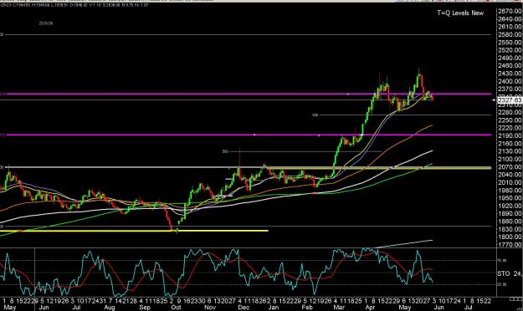The height and width of the screenshot is (311, 523).
Task: Click the 2070.00 price axis label
Action: coord(510,166)
